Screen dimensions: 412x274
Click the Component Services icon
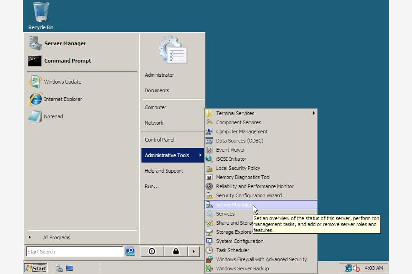[x=209, y=122]
